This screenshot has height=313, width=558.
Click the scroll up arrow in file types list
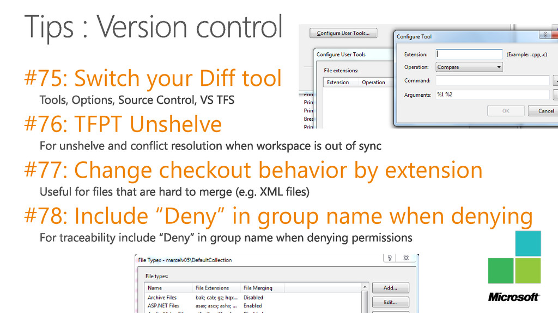365,287
